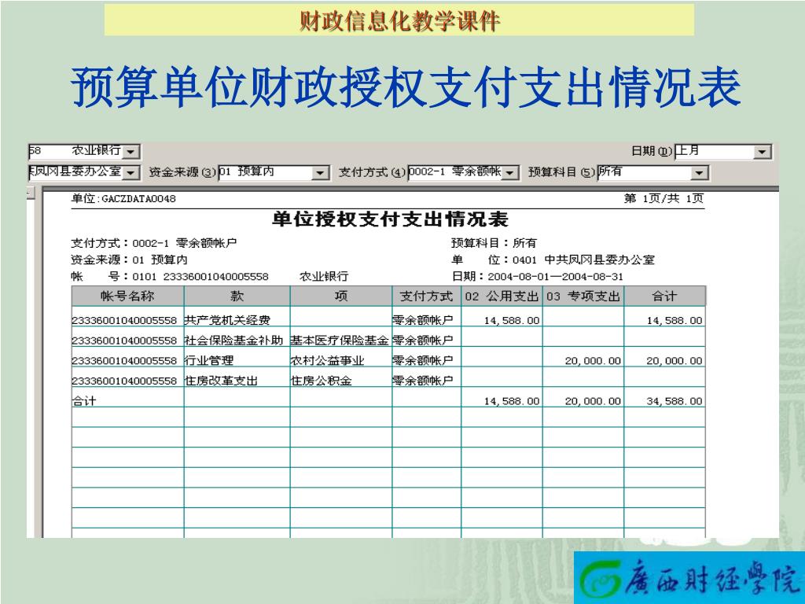Click the 广西财经学院 logo
This screenshot has width=805, height=604.
tap(689, 578)
